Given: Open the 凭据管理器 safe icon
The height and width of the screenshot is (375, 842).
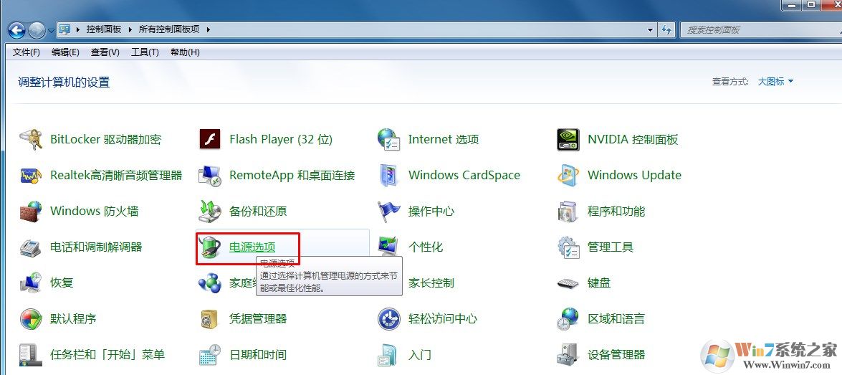Looking at the screenshot, I should pyautogui.click(x=210, y=318).
